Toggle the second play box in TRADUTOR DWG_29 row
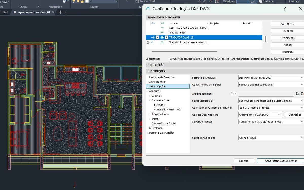The width and height of the screenshot is (304, 190). coord(166,37)
